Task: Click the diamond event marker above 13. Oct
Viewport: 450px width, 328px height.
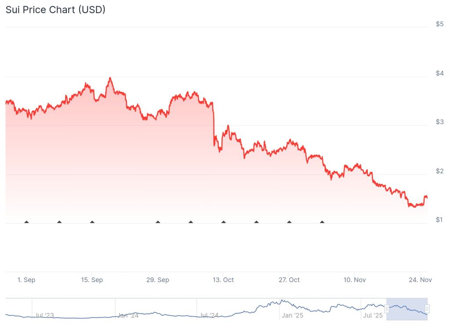Action: pyautogui.click(x=224, y=222)
